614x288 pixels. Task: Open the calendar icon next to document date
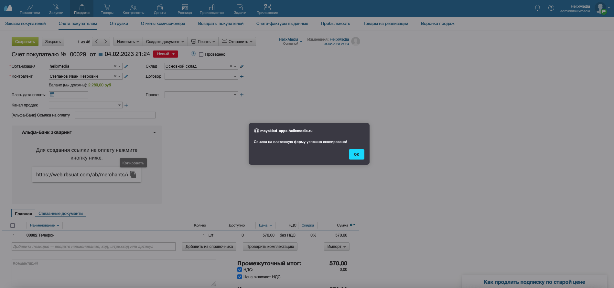[x=101, y=54]
